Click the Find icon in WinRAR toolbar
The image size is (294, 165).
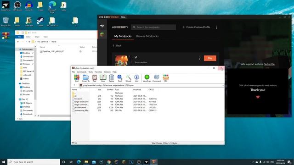coord(119,78)
